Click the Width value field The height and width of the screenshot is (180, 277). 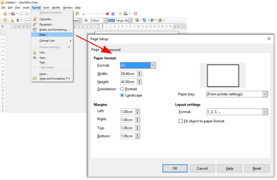[128, 74]
